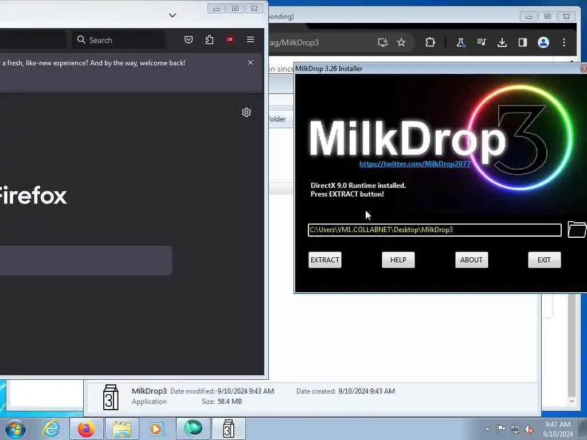Open Chrome Downloads icon
Viewport: 587px width, 440px height.
[x=502, y=42]
